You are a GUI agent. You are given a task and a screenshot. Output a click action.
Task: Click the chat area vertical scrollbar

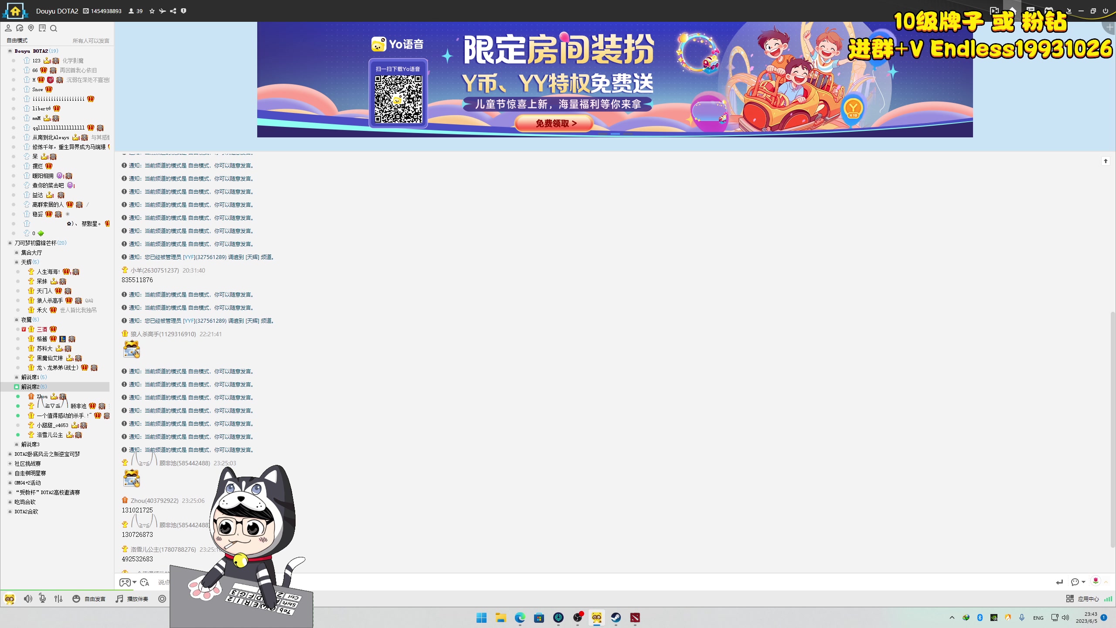pyautogui.click(x=1112, y=430)
